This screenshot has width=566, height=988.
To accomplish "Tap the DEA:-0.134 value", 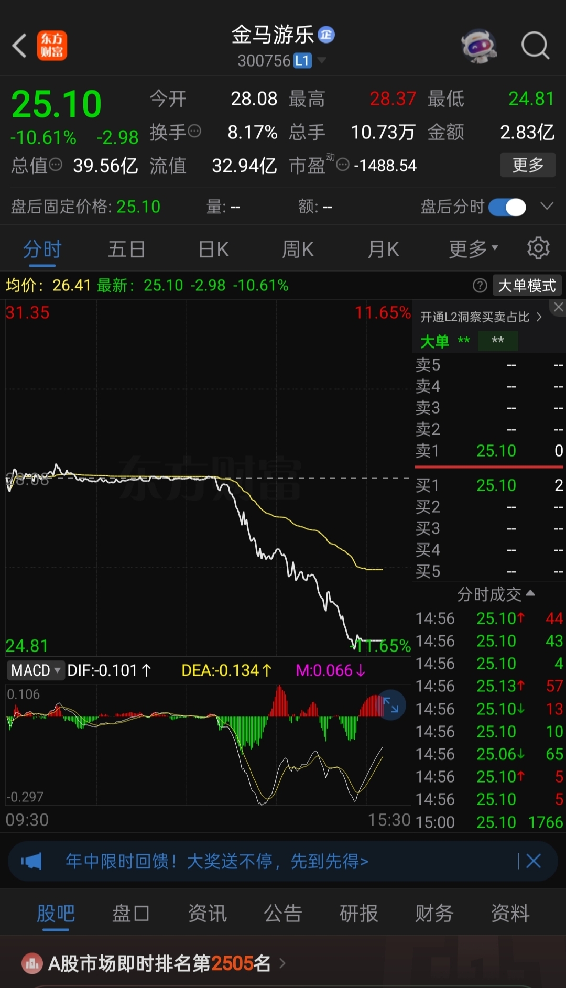I will click(x=226, y=670).
